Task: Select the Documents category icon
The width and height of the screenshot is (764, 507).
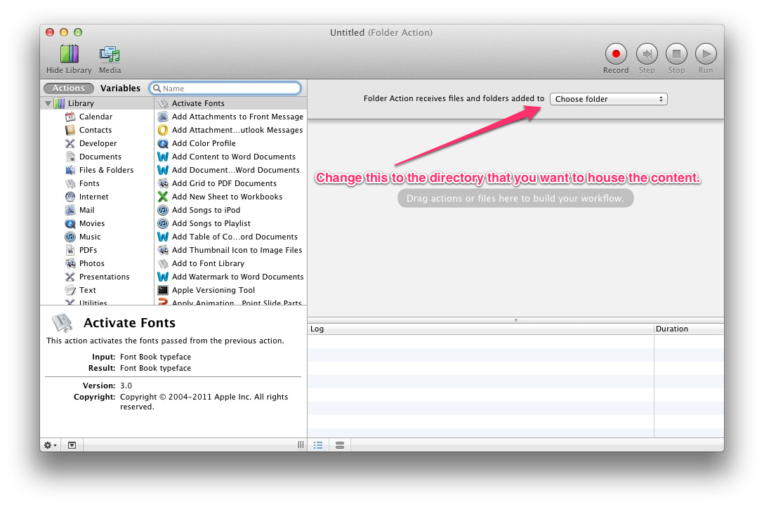Action: [x=70, y=157]
